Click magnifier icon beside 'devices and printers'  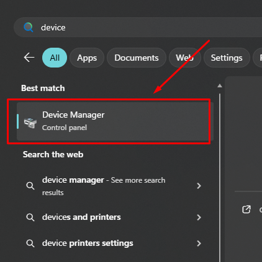tap(30, 217)
